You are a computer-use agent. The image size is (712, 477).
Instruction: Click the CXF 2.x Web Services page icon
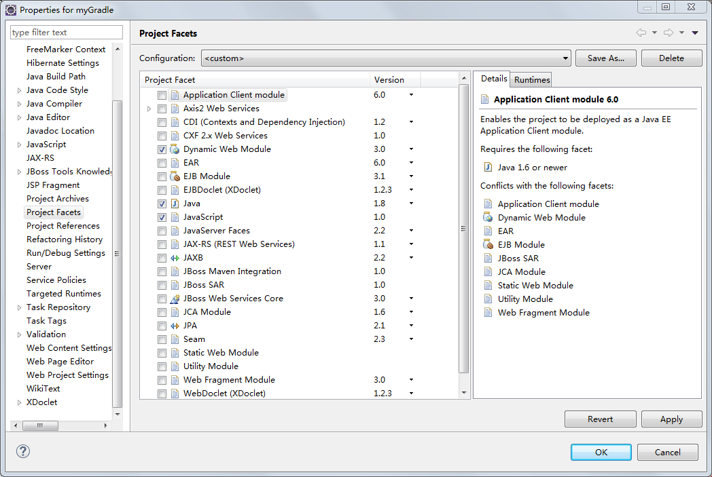point(175,136)
